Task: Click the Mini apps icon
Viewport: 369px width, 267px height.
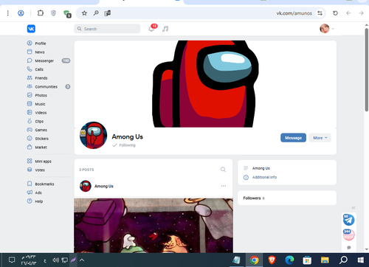Action: [30, 161]
